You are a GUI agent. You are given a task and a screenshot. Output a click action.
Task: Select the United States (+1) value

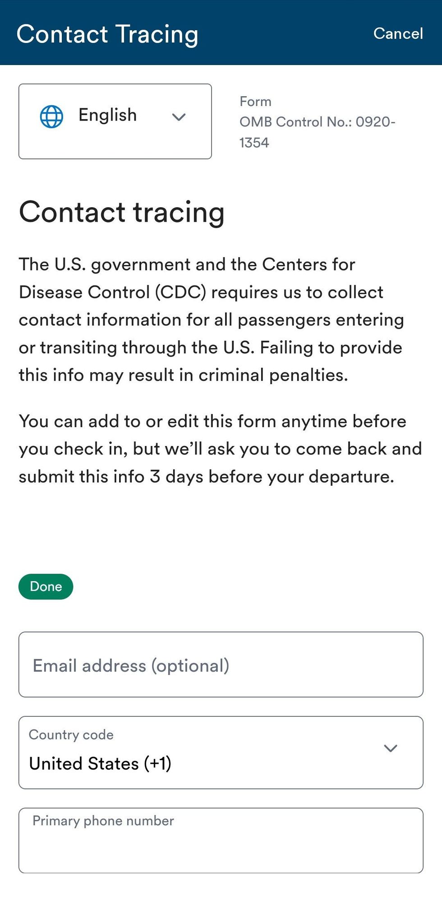[x=100, y=763]
